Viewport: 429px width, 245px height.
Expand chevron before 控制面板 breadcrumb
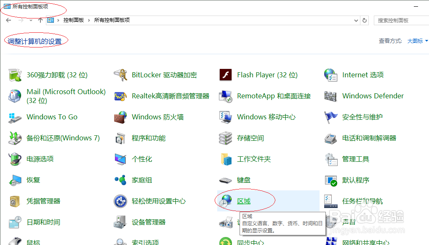tap(58, 20)
